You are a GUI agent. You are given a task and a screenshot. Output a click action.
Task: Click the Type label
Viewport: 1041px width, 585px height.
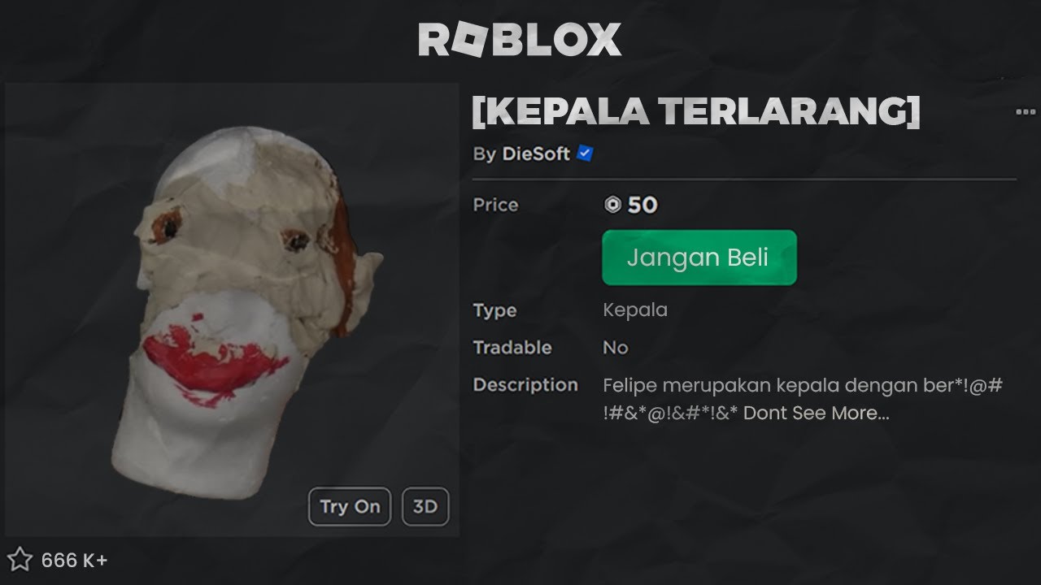pyautogui.click(x=494, y=310)
